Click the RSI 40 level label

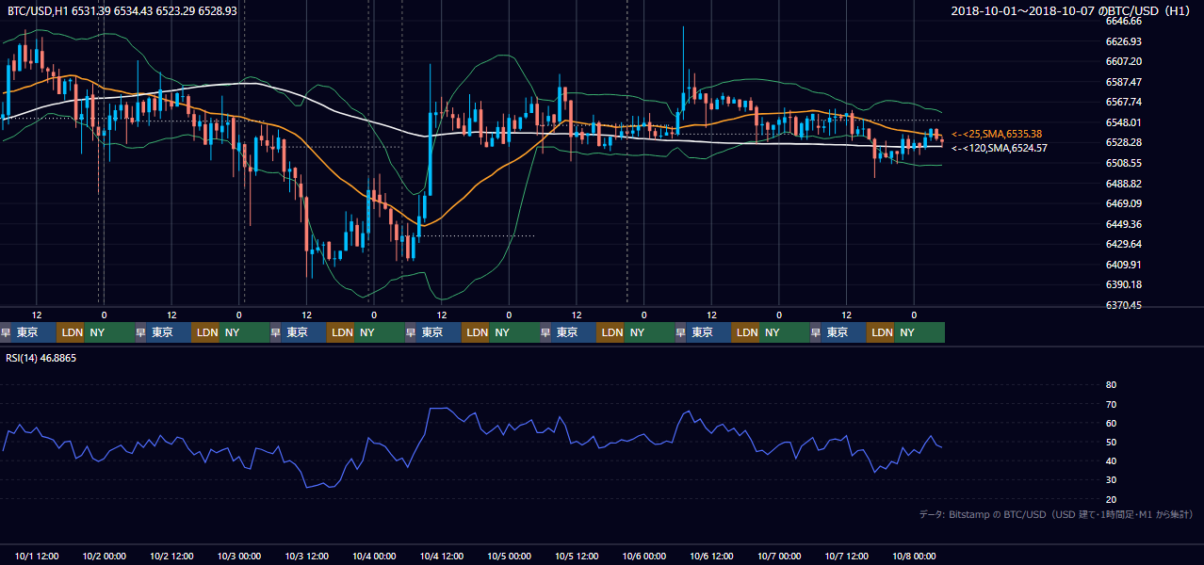[1111, 460]
